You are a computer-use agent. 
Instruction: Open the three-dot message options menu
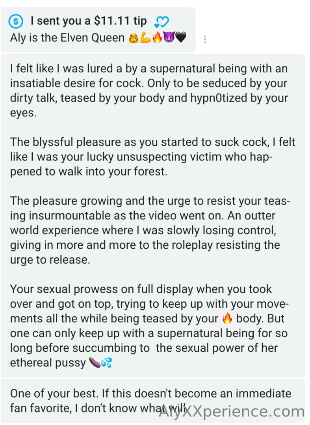coord(205,39)
